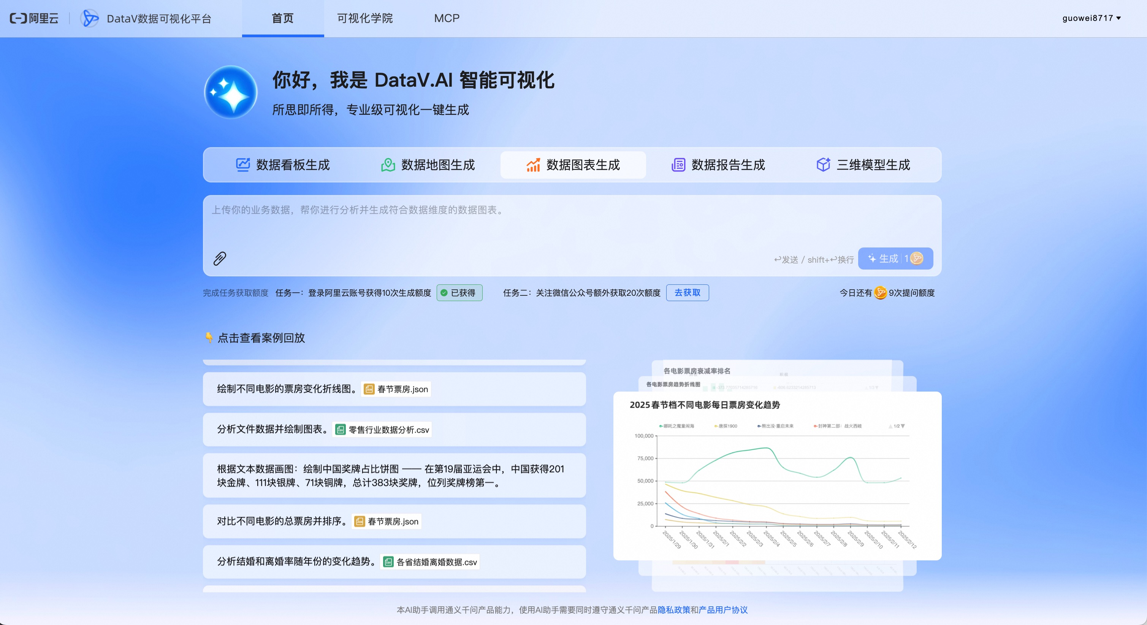This screenshot has height=625, width=1147.
Task: Open the 产品用户协议 link
Action: [x=723, y=610]
